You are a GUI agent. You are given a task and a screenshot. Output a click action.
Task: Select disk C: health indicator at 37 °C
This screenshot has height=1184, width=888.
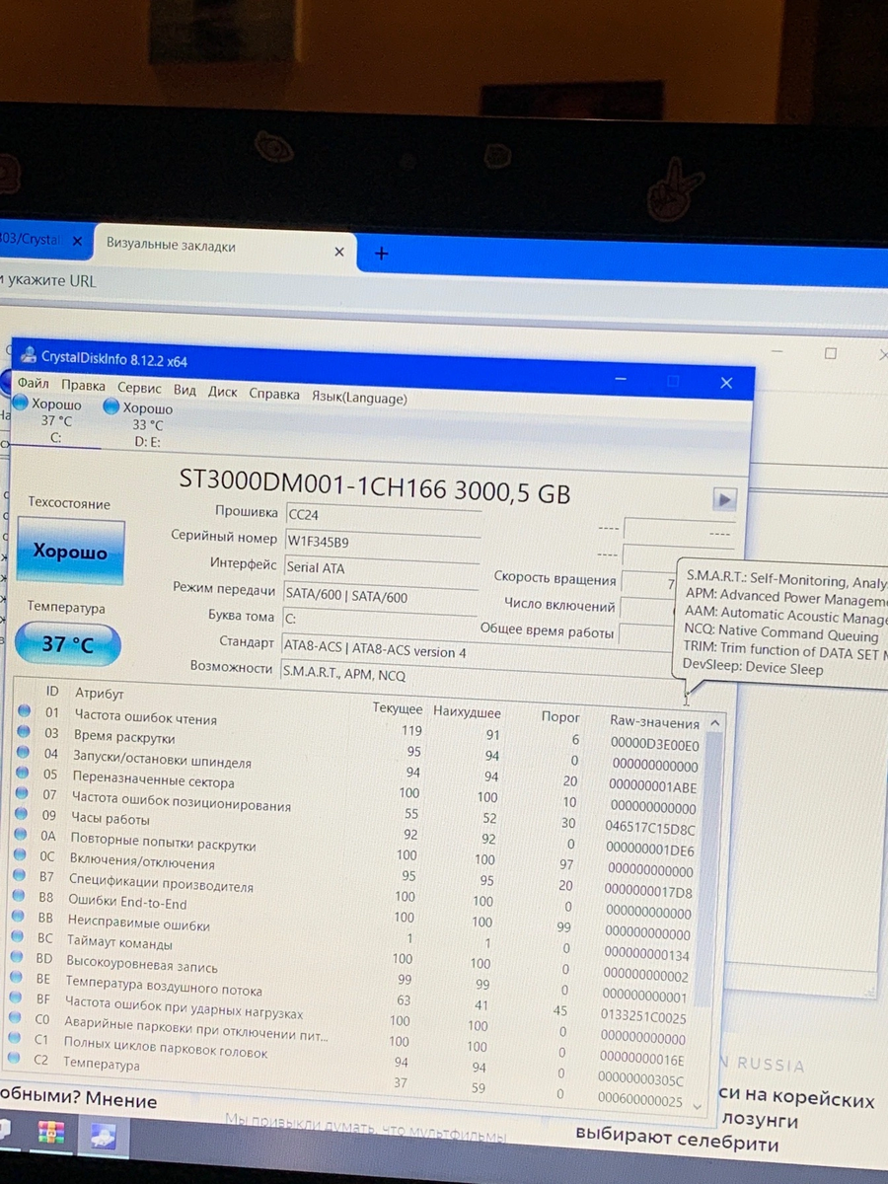coord(49,420)
